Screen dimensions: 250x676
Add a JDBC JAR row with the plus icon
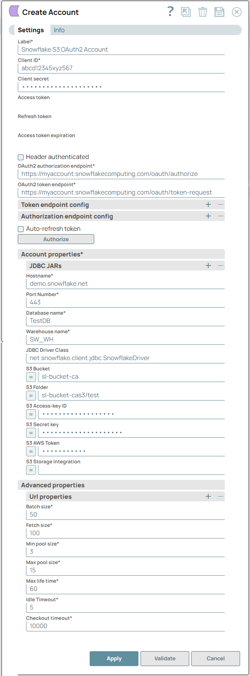tap(208, 266)
